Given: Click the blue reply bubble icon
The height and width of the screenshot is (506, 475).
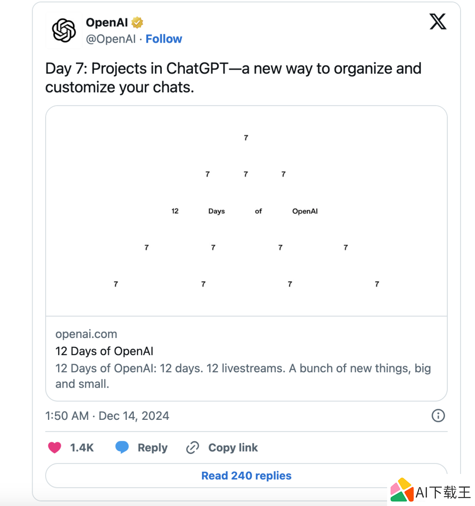Looking at the screenshot, I should [122, 447].
